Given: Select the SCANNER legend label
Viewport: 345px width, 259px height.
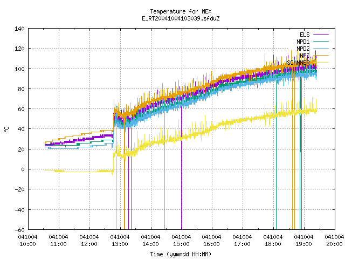Looking at the screenshot, I should click(x=298, y=63).
